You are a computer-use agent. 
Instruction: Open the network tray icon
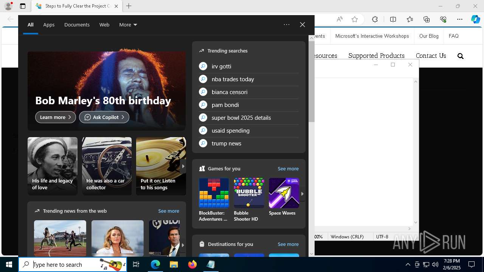pyautogui.click(x=426, y=264)
